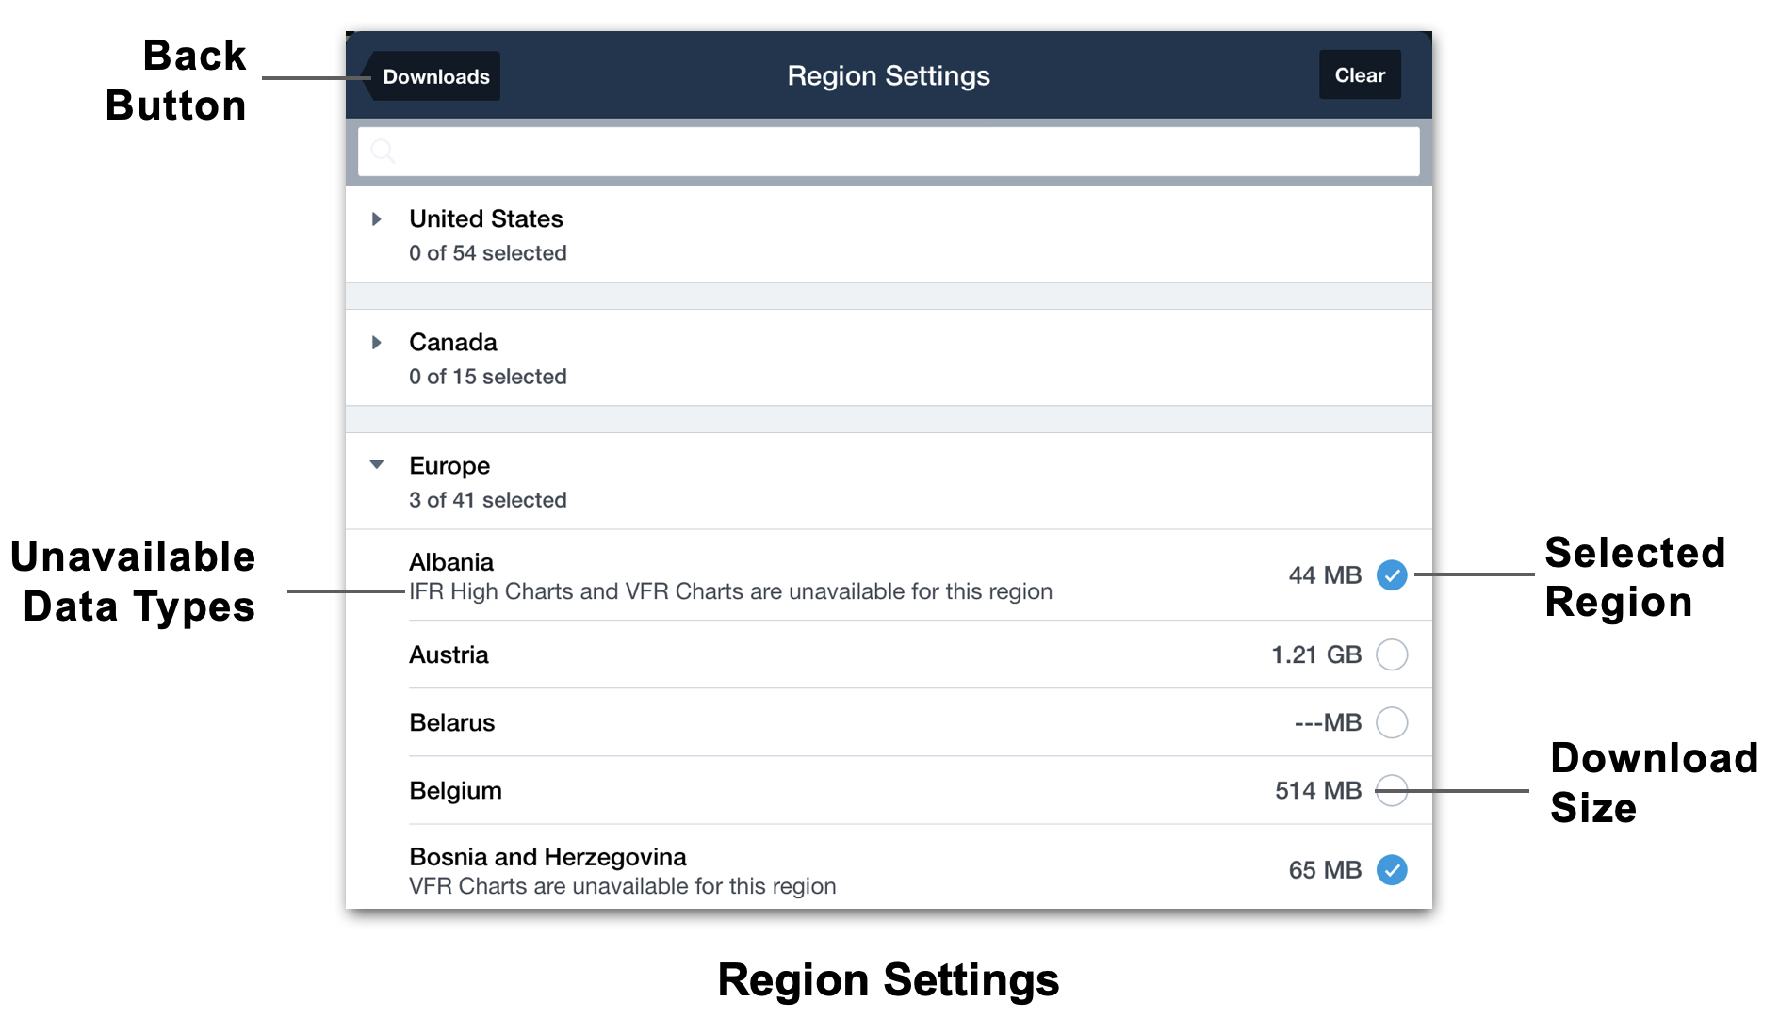This screenshot has height=1034, width=1779.
Task: Click the Canada row title
Action: pyautogui.click(x=453, y=343)
